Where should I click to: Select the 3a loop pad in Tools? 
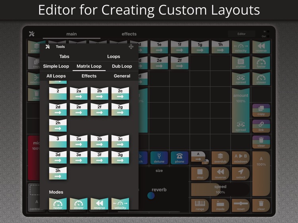point(79,141)
